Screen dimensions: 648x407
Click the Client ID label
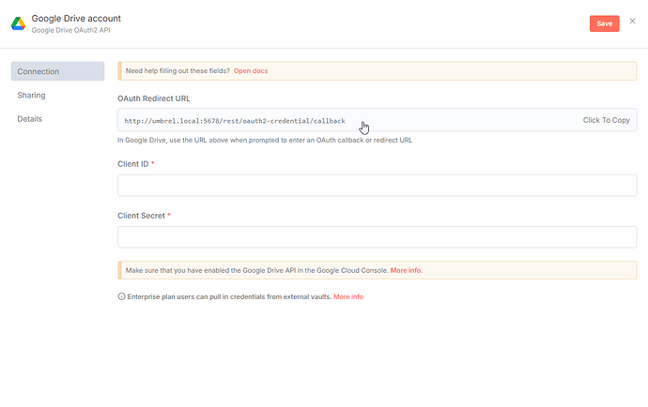[133, 164]
